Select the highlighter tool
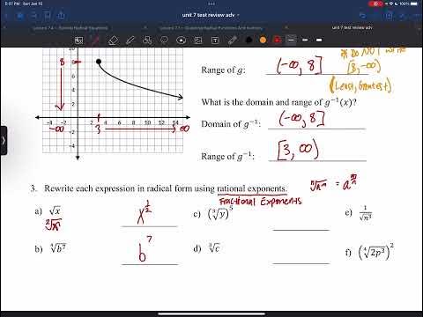 [130, 41]
